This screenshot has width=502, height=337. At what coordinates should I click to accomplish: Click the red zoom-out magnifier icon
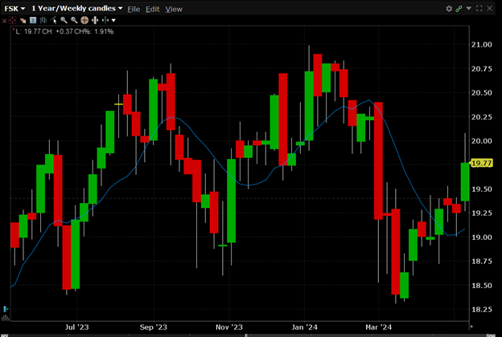pos(74,20)
